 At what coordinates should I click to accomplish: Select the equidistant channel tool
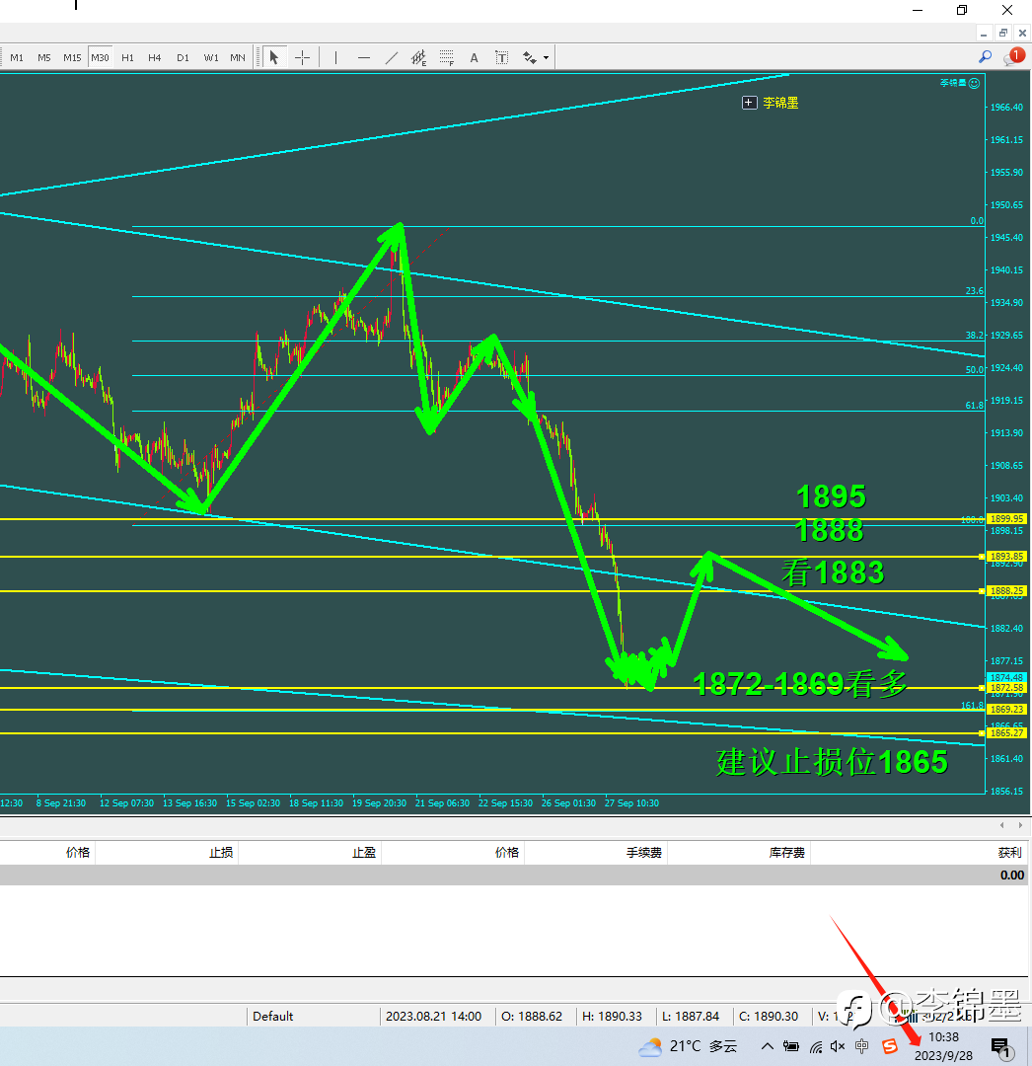[419, 58]
